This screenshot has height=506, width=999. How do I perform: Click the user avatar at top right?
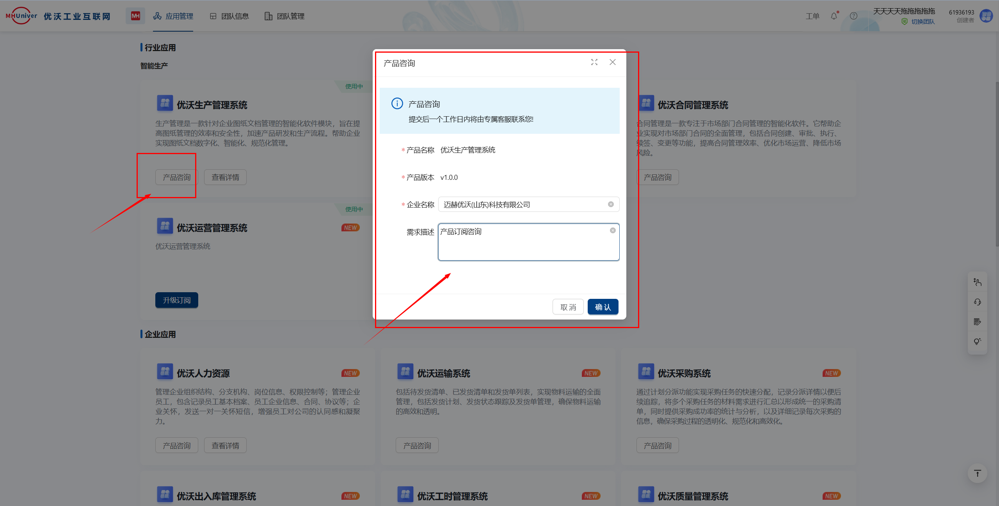click(986, 16)
